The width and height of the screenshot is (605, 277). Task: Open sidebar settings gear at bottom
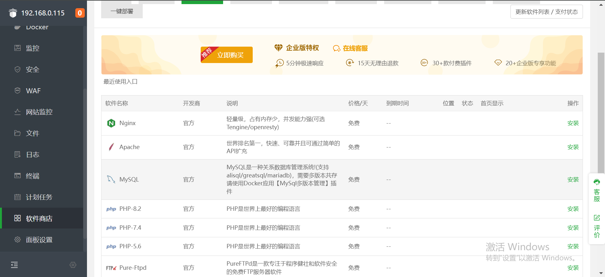(x=73, y=265)
